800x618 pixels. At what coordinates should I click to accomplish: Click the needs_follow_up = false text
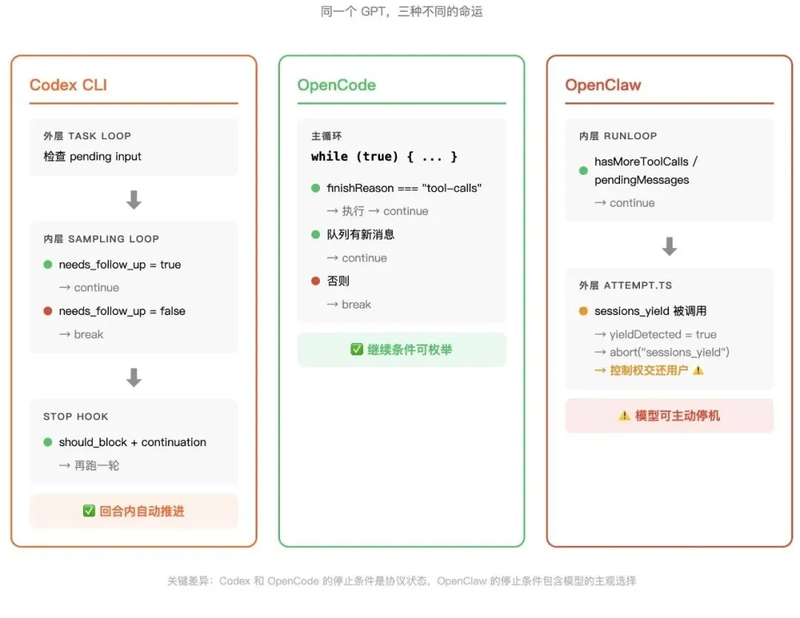[122, 310]
